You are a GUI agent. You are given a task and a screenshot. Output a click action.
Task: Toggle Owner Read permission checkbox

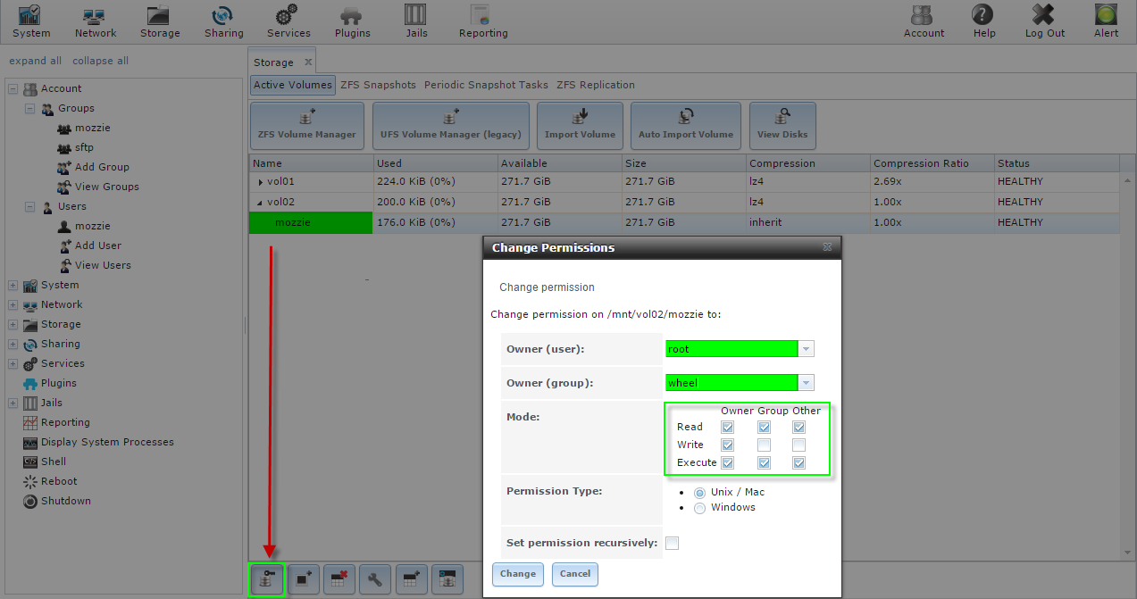pos(728,427)
